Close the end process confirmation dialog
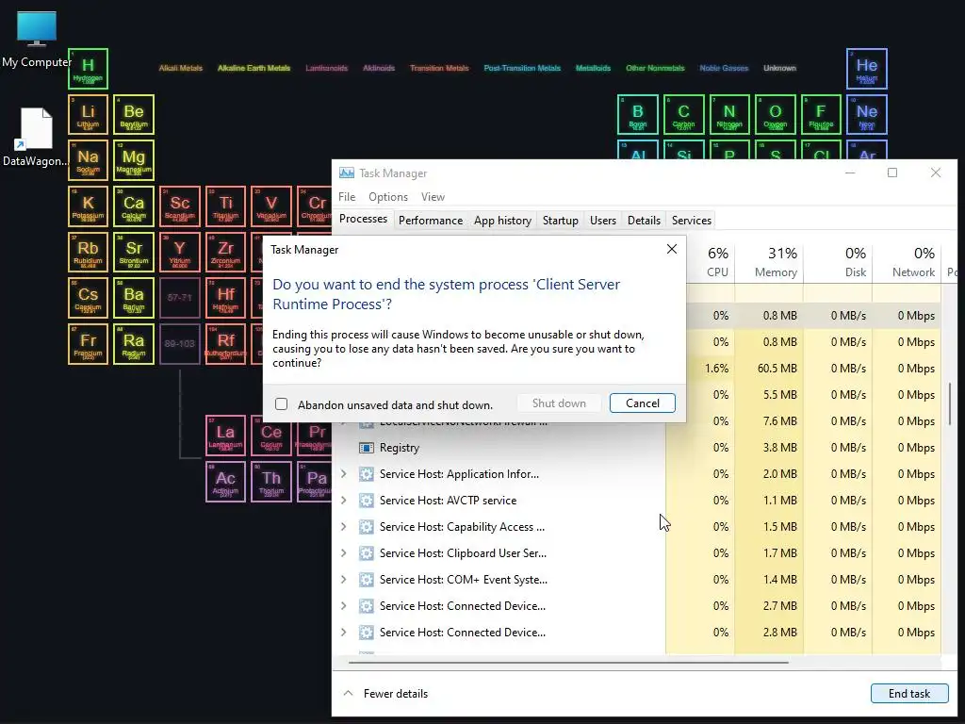 671,249
